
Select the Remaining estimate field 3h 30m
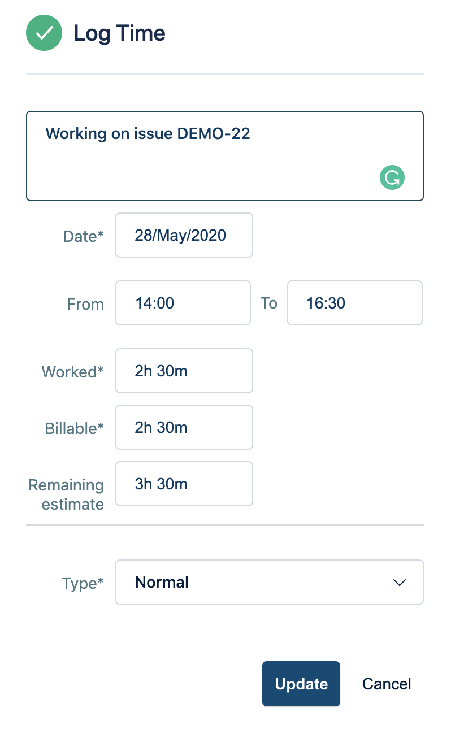click(184, 484)
